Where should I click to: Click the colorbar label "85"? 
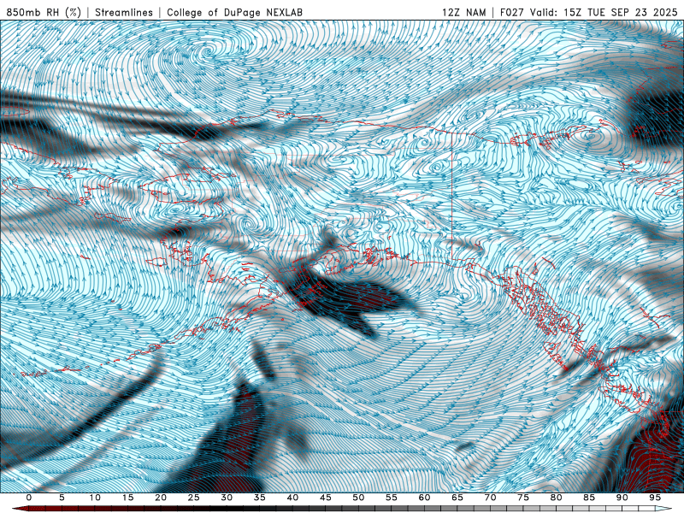tap(589, 498)
